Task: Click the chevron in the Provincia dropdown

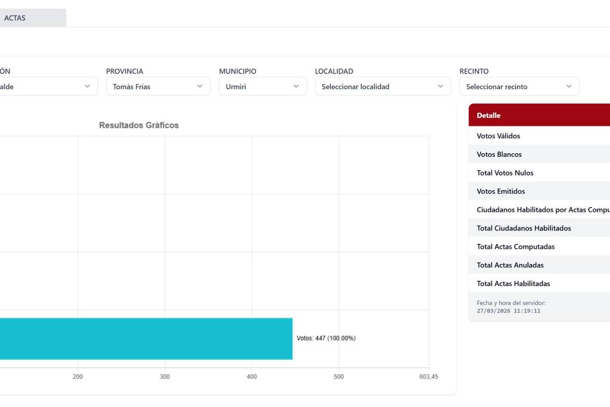Action: tap(200, 87)
